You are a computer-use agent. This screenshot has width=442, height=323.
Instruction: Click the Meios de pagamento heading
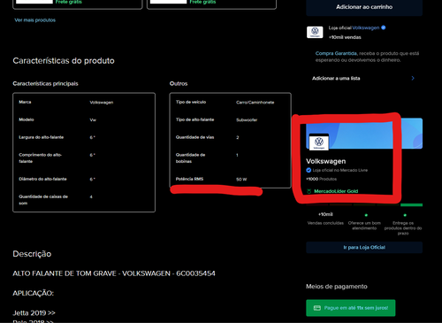coord(337,287)
